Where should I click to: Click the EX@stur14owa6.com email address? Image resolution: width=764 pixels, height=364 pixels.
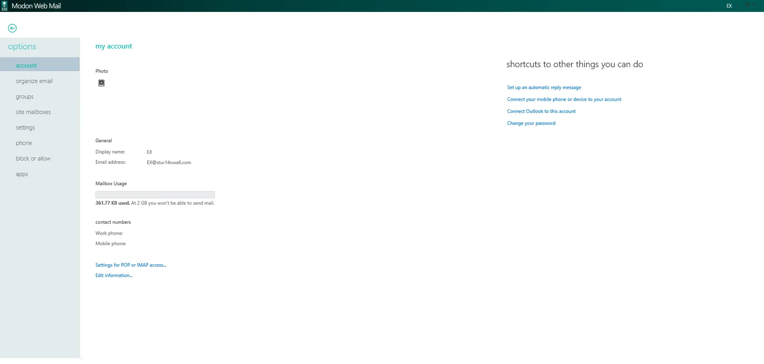click(x=169, y=163)
